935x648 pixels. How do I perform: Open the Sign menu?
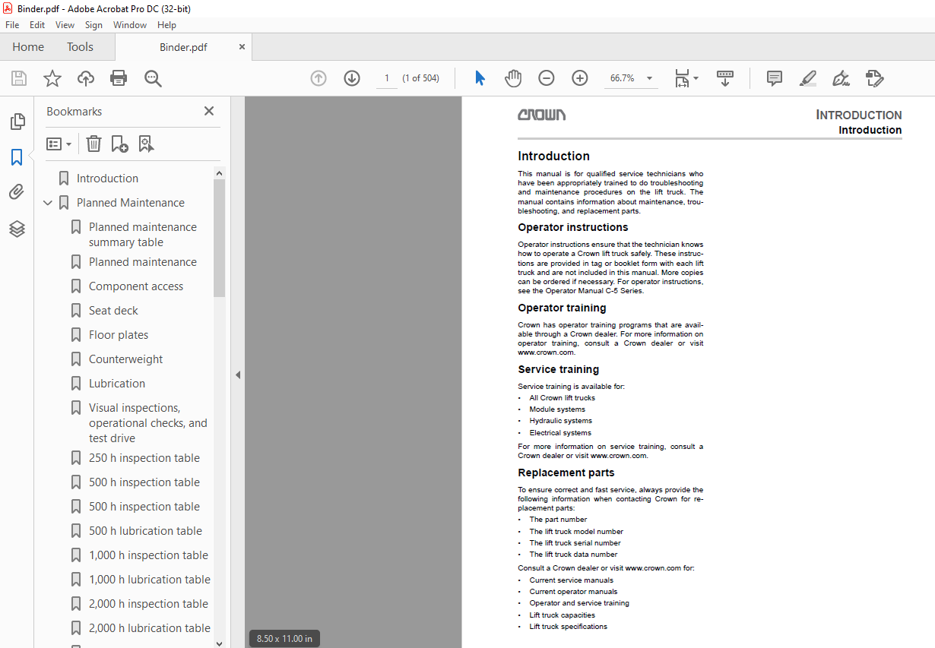tap(93, 25)
